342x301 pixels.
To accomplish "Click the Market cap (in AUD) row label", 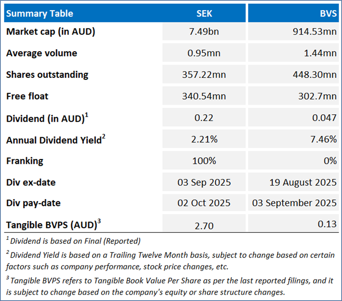I will pyautogui.click(x=51, y=32).
